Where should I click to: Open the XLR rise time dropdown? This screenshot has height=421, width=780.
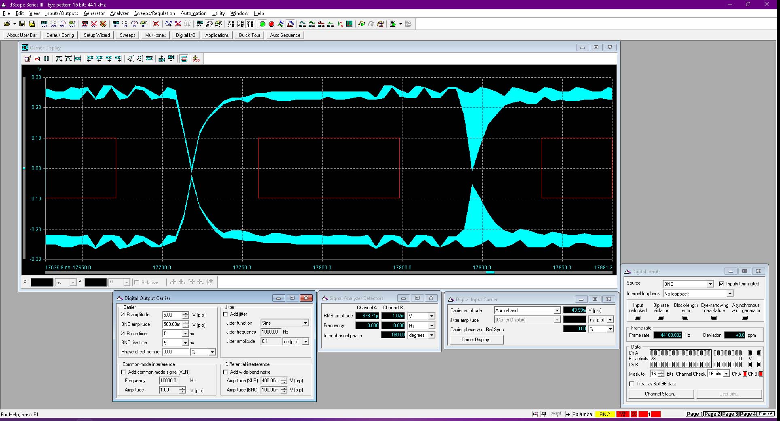(x=185, y=334)
